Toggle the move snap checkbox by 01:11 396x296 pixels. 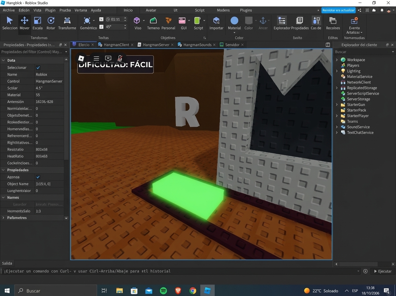click(101, 19)
